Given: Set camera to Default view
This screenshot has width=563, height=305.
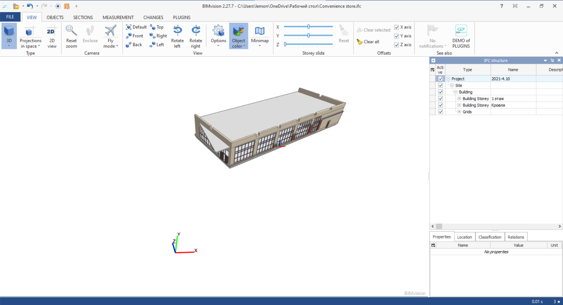Looking at the screenshot, I should click(x=136, y=27).
